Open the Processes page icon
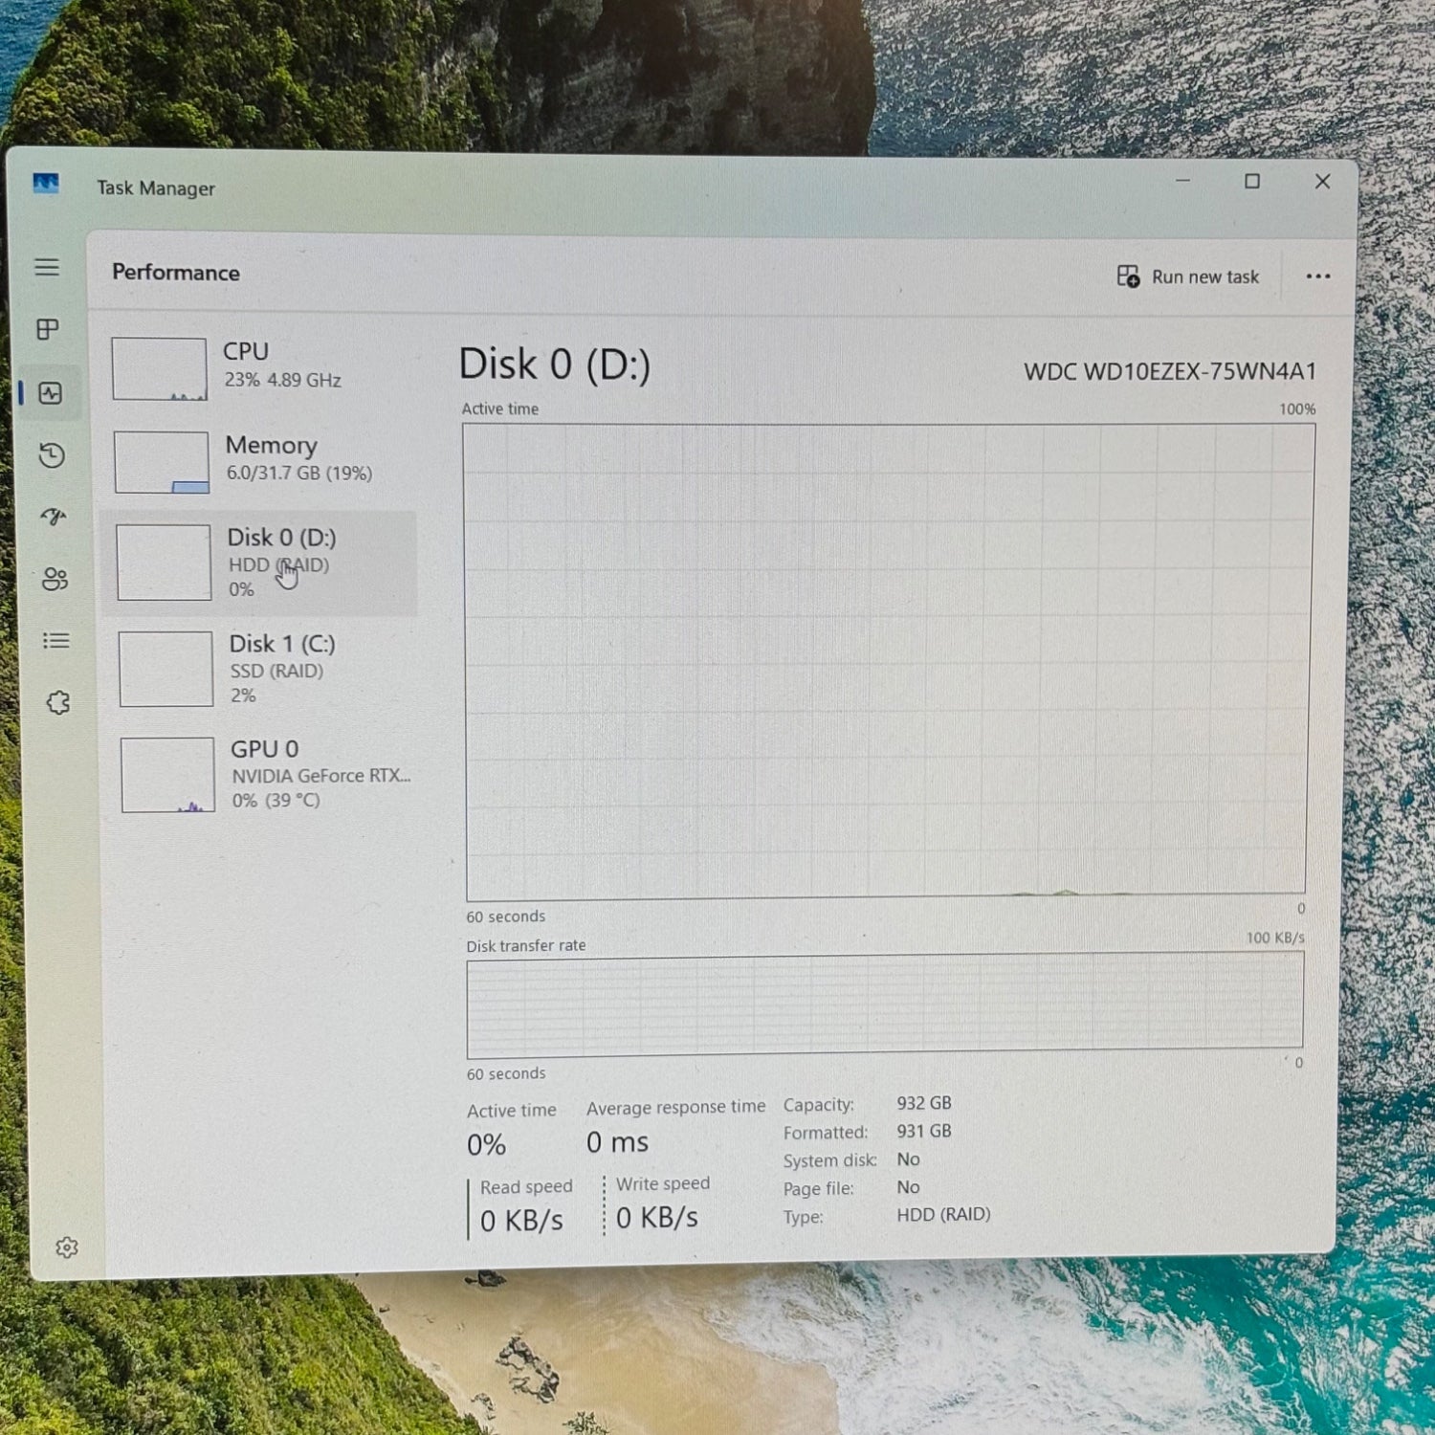1435x1435 pixels. point(48,329)
